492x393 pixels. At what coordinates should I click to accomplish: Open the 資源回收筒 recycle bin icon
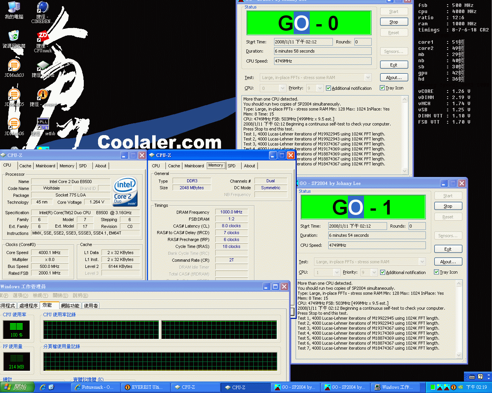(14, 40)
